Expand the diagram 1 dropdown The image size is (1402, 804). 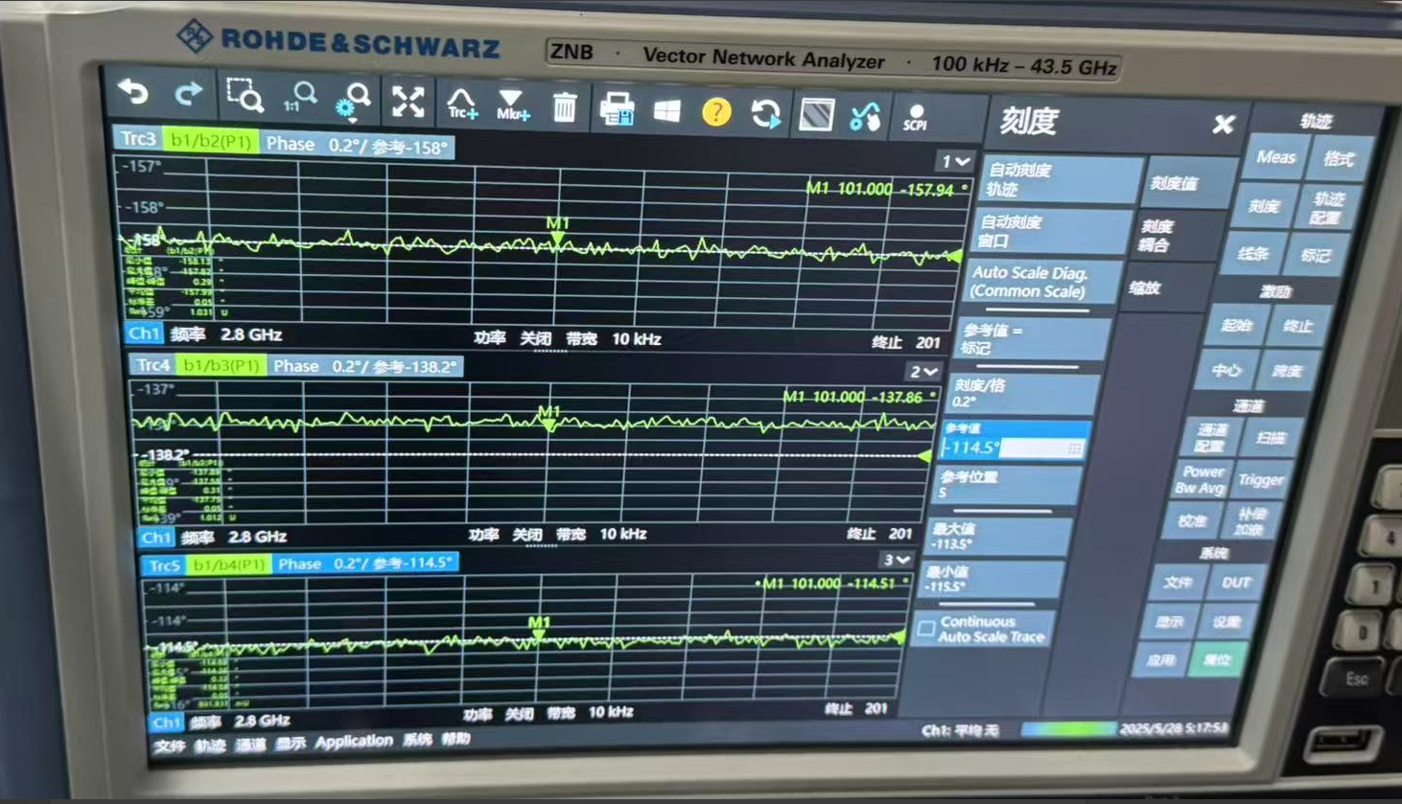click(x=955, y=161)
